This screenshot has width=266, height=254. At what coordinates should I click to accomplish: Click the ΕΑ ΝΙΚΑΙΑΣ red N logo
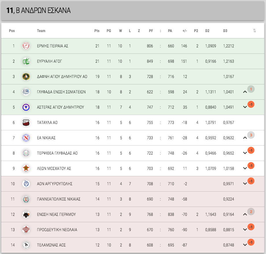click(x=26, y=138)
